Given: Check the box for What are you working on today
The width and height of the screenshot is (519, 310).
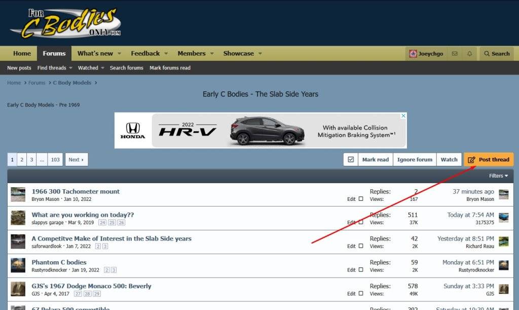Looking at the screenshot, I should (x=361, y=222).
